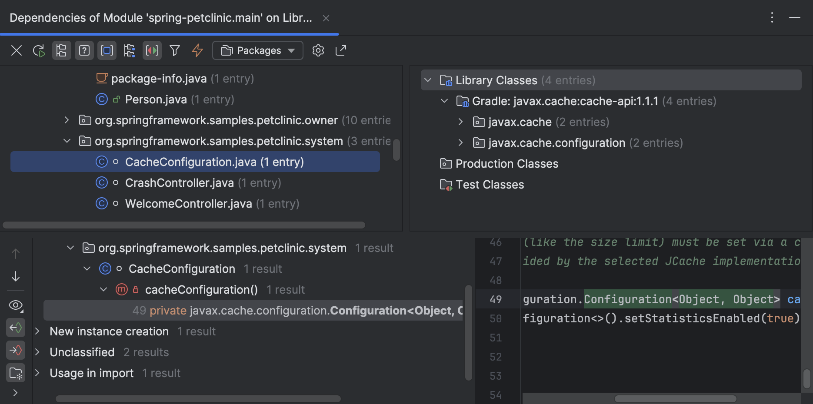
Task: Open the usage filter funnel icon
Action: tap(175, 50)
